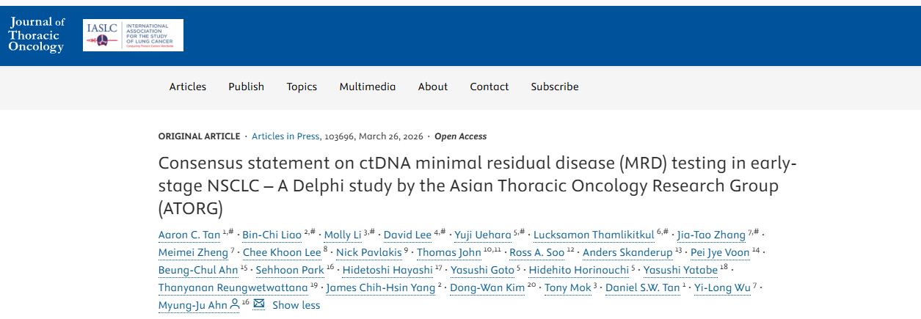The width and height of the screenshot is (921, 319).
Task: View author Aaron C. Tan's details
Action: [x=189, y=235]
